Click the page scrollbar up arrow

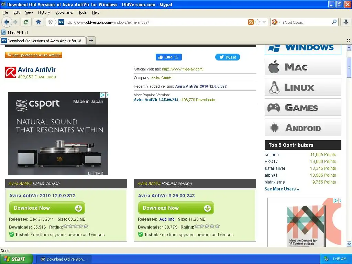(x=349, y=47)
